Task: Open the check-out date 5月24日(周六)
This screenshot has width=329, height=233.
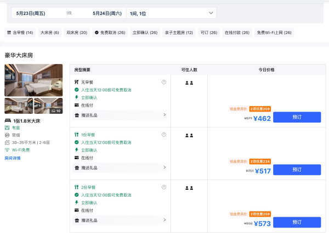Action: click(x=107, y=13)
